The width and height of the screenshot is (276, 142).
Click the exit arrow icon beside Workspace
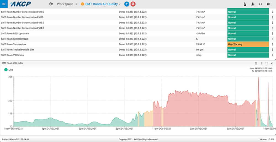coord(51,4)
